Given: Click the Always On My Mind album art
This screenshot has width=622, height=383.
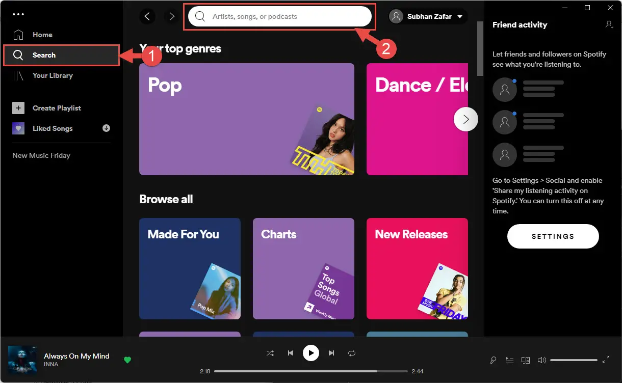Looking at the screenshot, I should pyautogui.click(x=22, y=360).
